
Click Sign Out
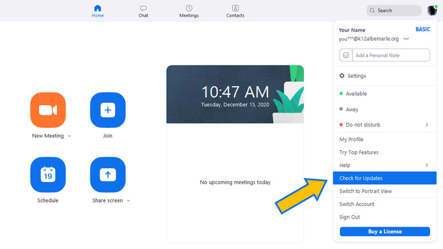(x=384, y=217)
